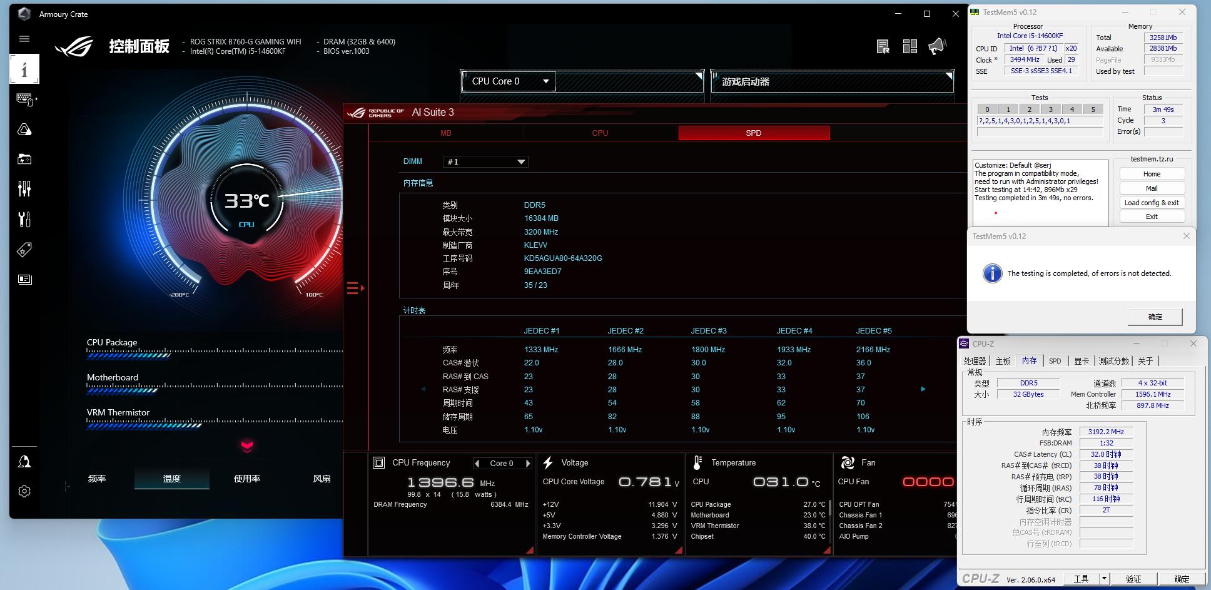
Task: Open the 关于 tab in CPU-Z
Action: [1145, 361]
